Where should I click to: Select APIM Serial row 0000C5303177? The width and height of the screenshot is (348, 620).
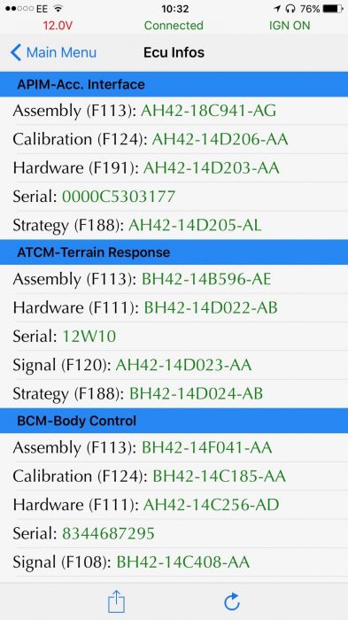tap(174, 197)
